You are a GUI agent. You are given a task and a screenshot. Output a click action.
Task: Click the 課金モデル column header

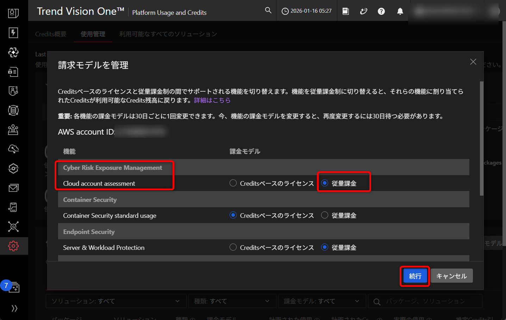click(245, 151)
